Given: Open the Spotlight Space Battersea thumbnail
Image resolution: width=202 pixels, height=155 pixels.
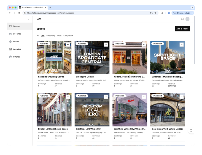Looking at the screenshot, I should click(x=168, y=58).
